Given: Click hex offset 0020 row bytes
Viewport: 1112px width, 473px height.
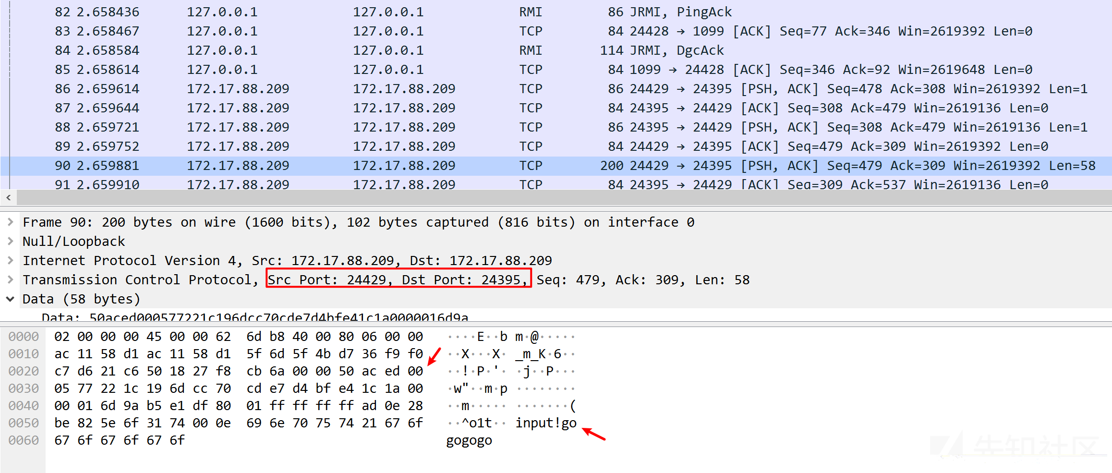Looking at the screenshot, I should click(239, 371).
